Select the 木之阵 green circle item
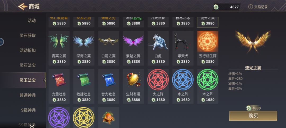This screenshot has width=286, height=128. click(208, 86)
